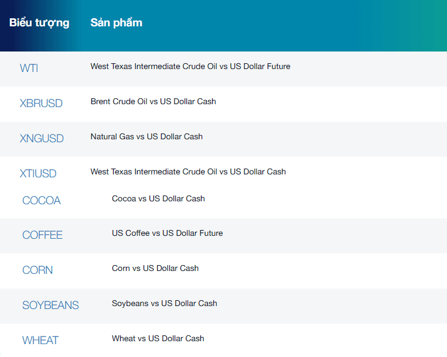Select the XBRUSD symbol
Image resolution: width=447 pixels, height=357 pixels.
(x=41, y=104)
